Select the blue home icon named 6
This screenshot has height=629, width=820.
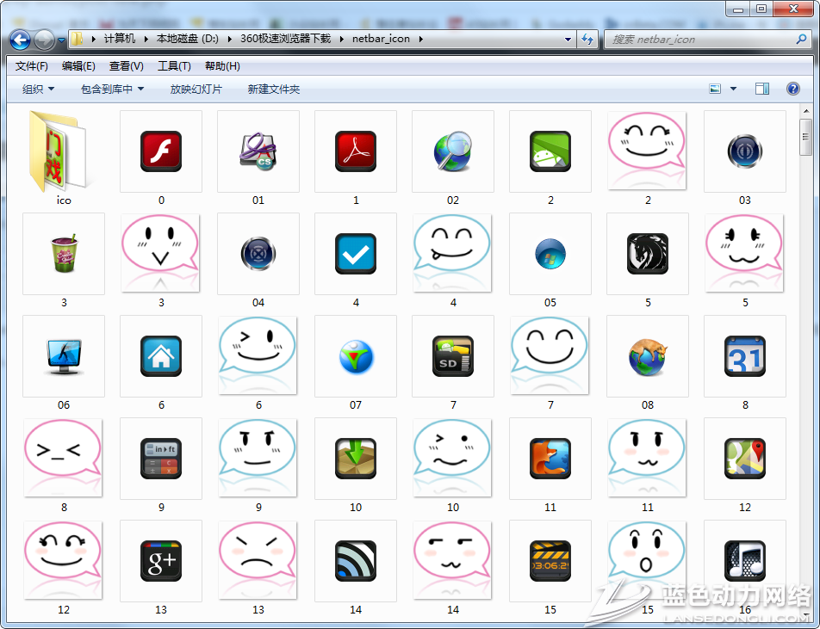(x=160, y=356)
